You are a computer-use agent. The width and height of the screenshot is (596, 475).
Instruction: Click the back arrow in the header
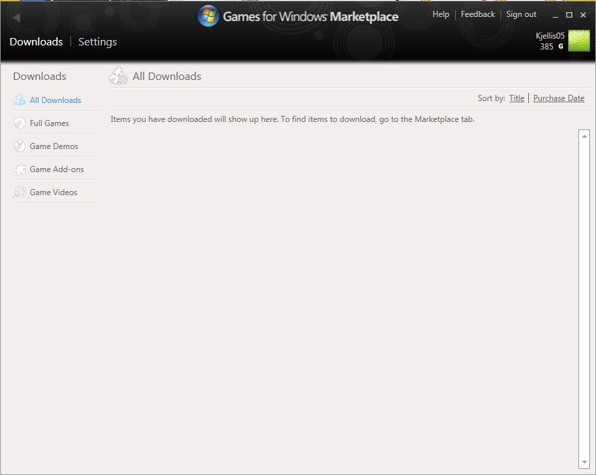(x=16, y=18)
